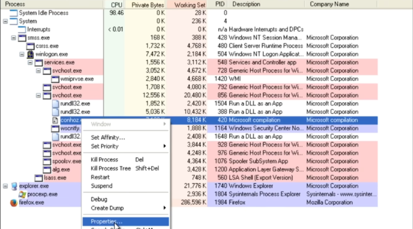This screenshot has width=413, height=229.
Task: Open the Create Dump submenu
Action: pyautogui.click(x=125, y=208)
